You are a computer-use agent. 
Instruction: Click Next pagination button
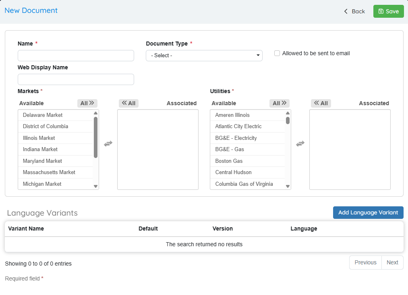coord(392,262)
